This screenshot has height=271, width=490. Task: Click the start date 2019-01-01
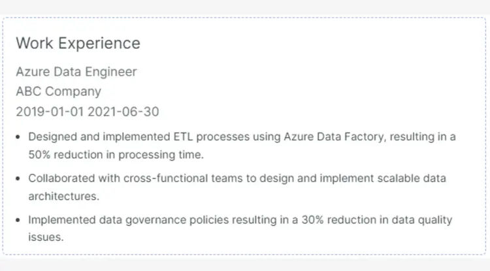[x=50, y=112]
